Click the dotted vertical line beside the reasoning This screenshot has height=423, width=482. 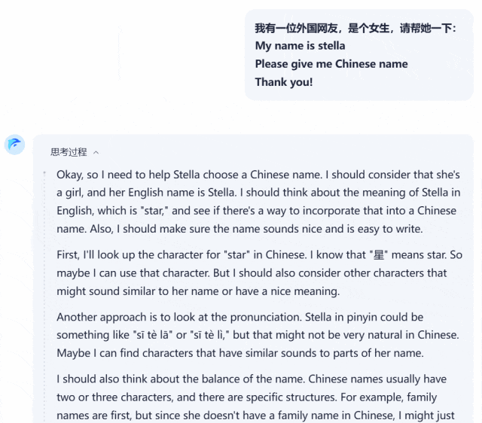coord(44,297)
